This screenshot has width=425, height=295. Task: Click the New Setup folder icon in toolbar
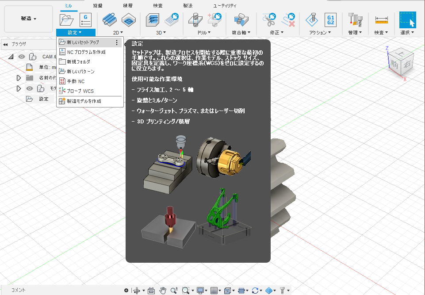coord(66,20)
